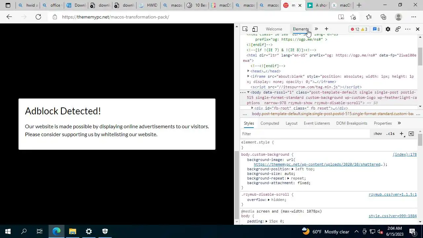Expand the iframe about:blank node

coord(248,76)
